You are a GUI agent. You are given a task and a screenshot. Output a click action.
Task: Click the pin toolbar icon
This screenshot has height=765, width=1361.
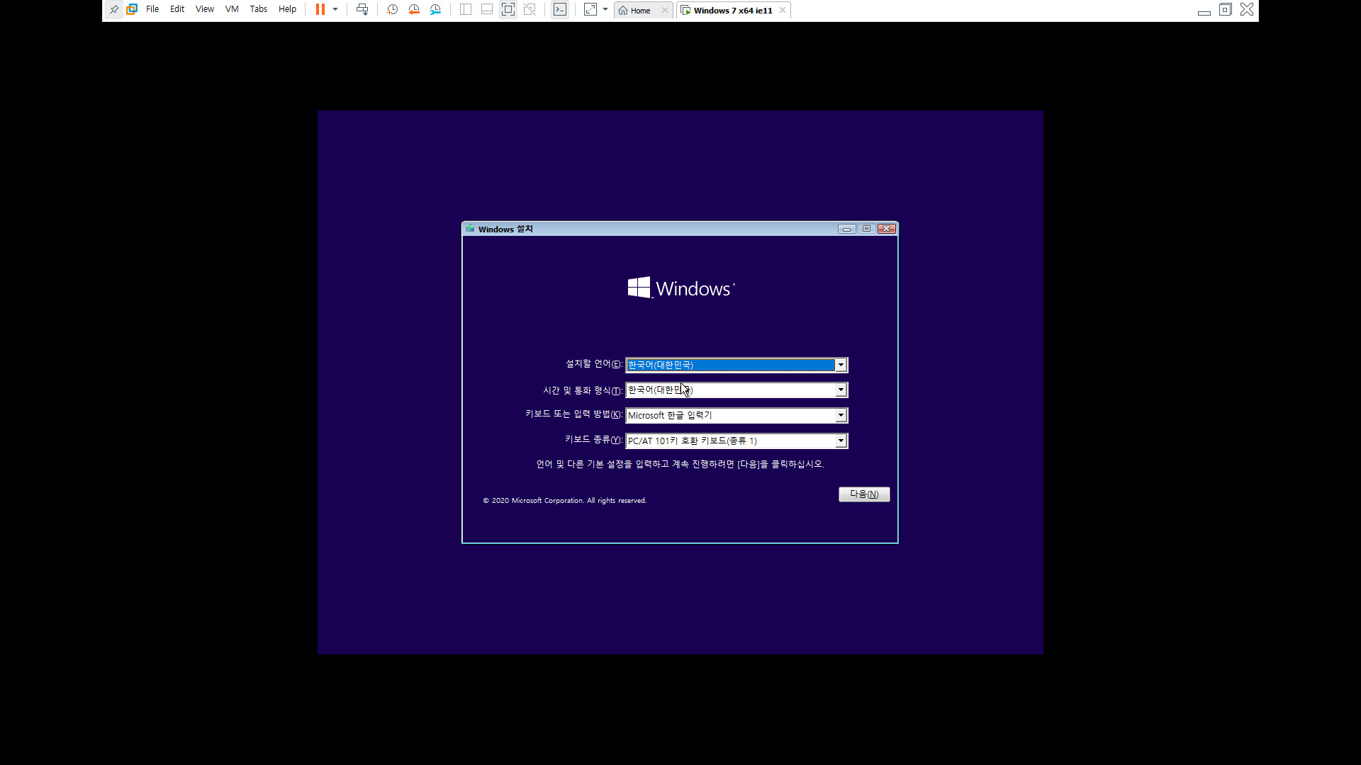(x=114, y=10)
